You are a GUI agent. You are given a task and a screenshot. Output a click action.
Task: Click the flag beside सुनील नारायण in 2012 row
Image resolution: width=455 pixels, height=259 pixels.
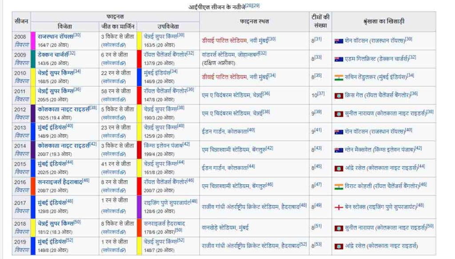click(x=339, y=114)
